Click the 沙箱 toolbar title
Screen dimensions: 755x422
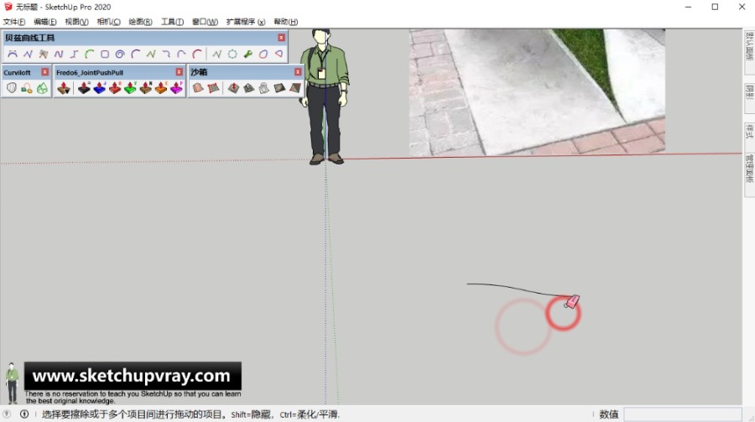(198, 72)
